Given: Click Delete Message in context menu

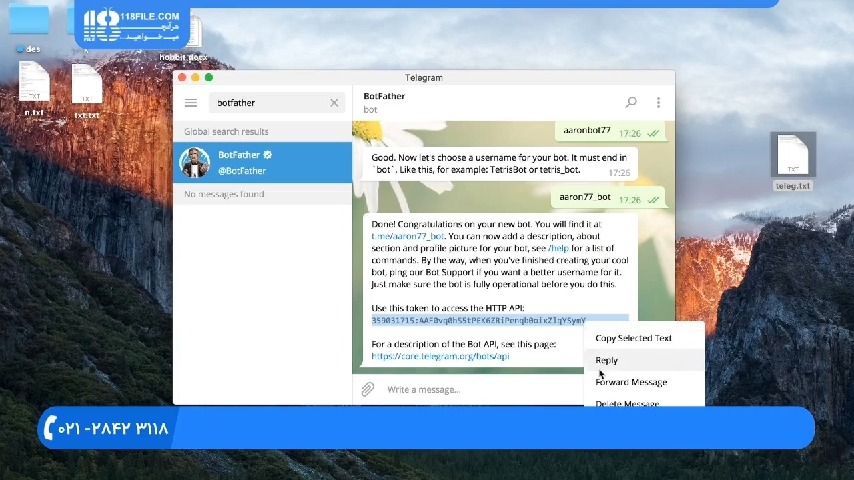Looking at the screenshot, I should 627,402.
